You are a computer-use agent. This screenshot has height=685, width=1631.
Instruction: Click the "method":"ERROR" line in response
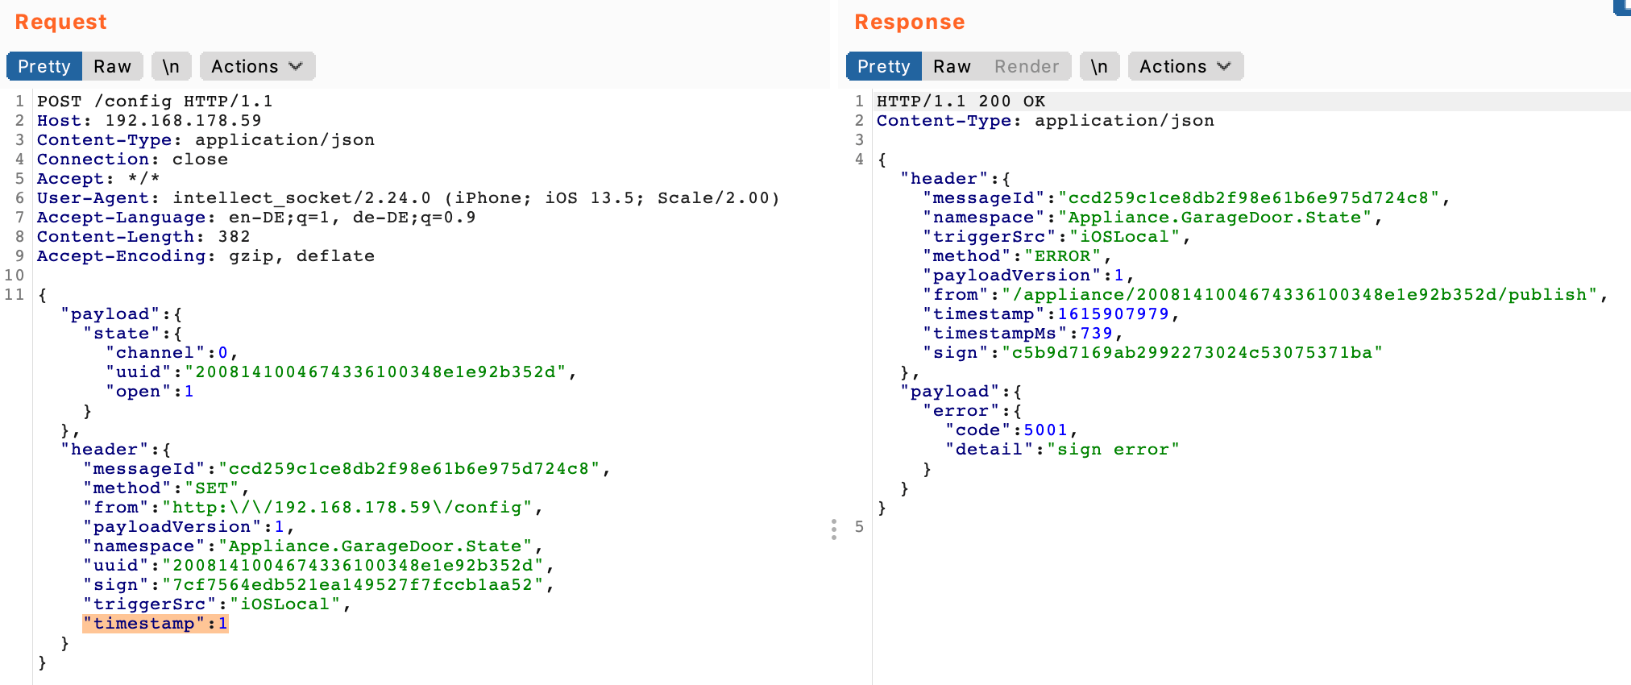tap(1017, 256)
